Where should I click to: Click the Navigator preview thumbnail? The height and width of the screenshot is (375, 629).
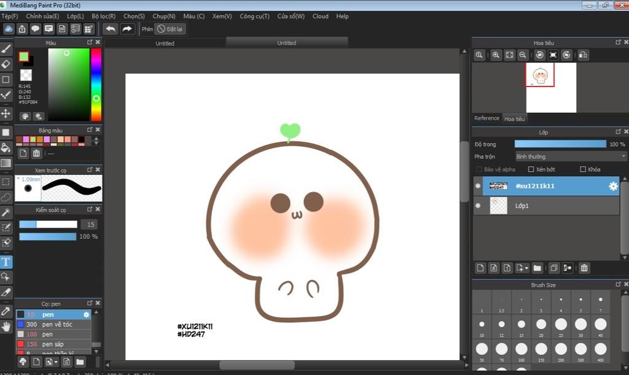pyautogui.click(x=551, y=87)
